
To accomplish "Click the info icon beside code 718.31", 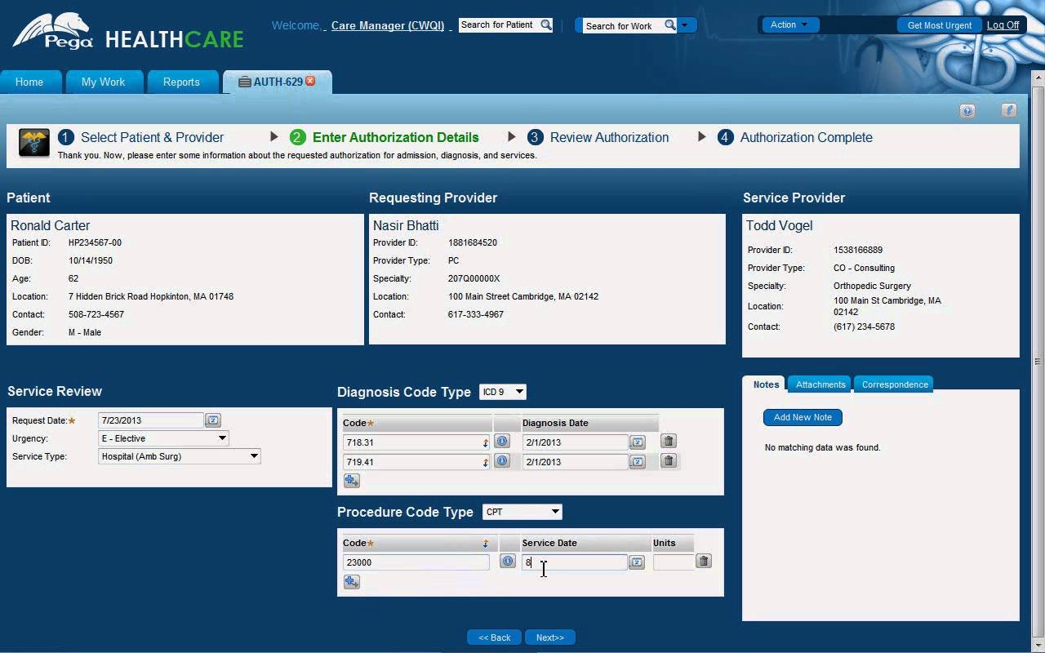I will point(504,442).
